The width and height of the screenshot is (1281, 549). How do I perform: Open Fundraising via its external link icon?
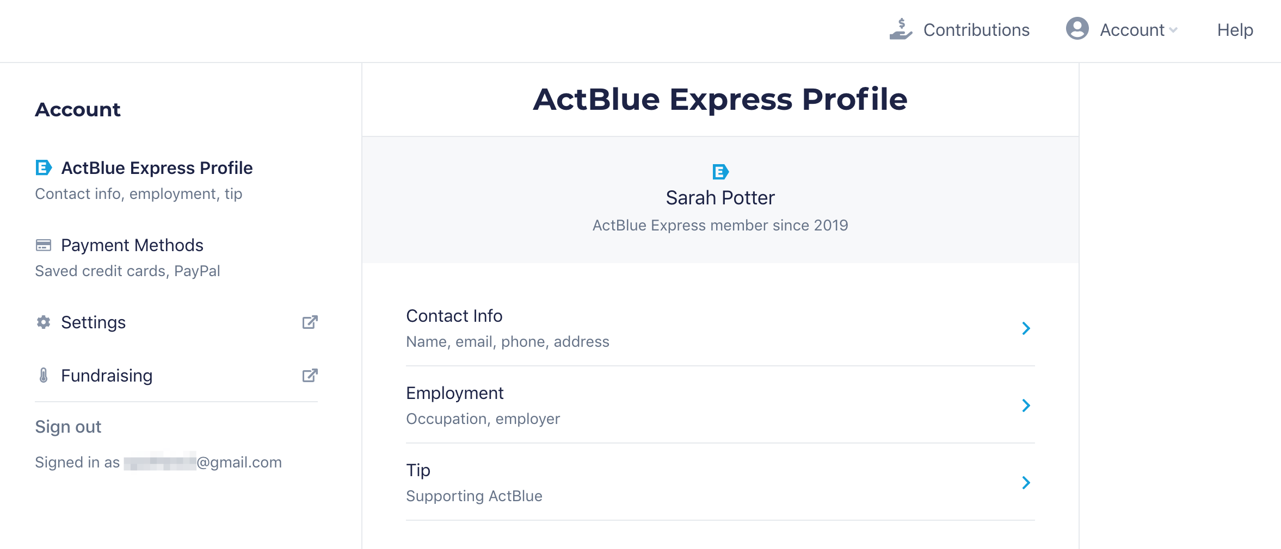(310, 376)
